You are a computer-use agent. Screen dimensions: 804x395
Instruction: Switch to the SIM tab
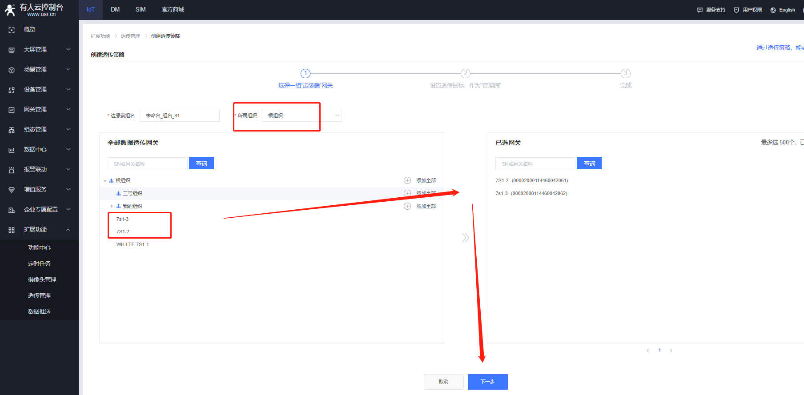click(141, 10)
